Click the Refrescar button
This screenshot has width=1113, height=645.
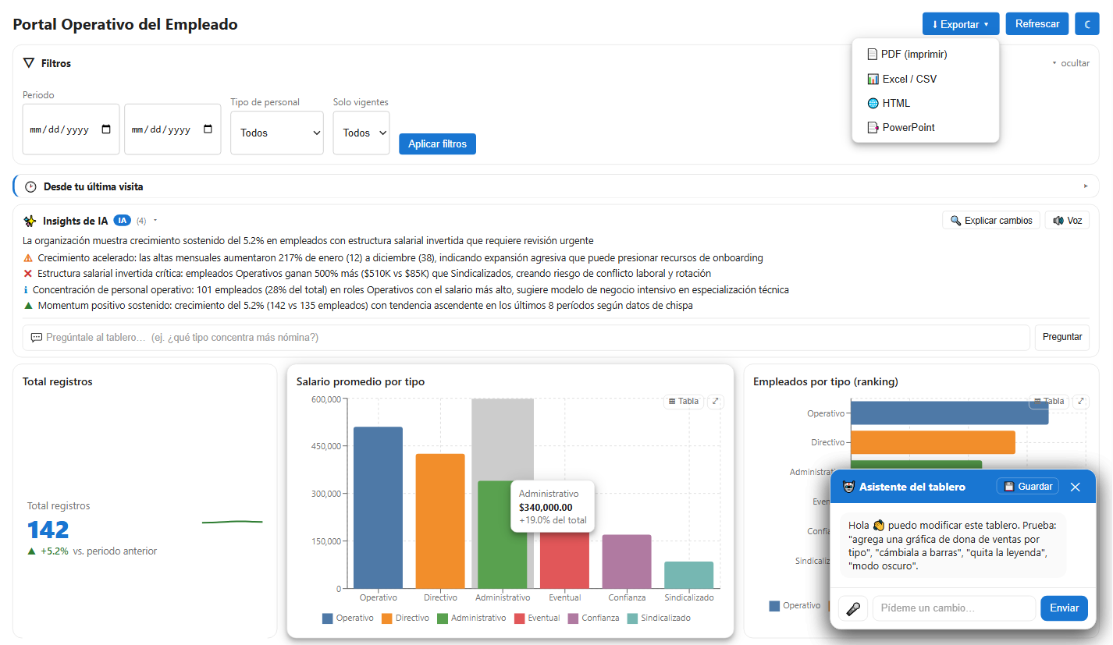1037,24
